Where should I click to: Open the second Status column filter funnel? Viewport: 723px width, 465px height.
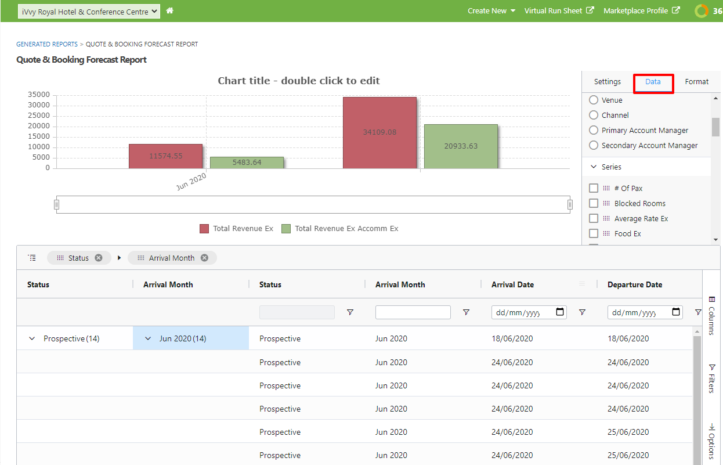350,312
